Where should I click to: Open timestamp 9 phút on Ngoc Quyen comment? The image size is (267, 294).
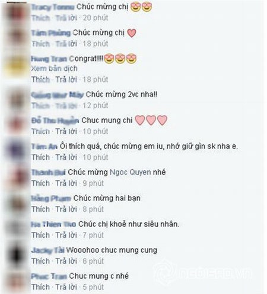(x=93, y=183)
